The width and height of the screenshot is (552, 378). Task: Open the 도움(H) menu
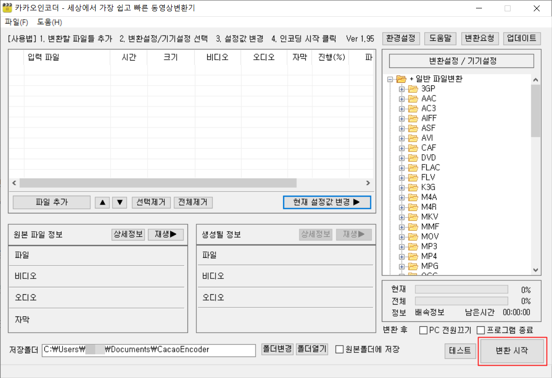50,22
